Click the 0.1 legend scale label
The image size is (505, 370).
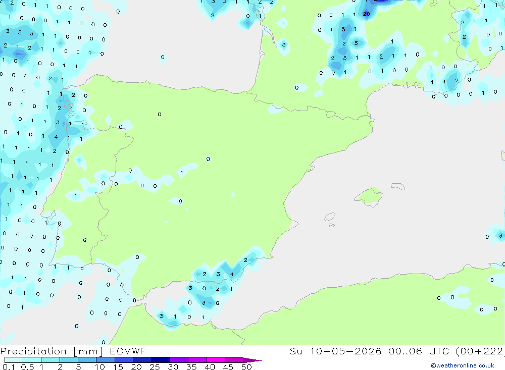9,367
